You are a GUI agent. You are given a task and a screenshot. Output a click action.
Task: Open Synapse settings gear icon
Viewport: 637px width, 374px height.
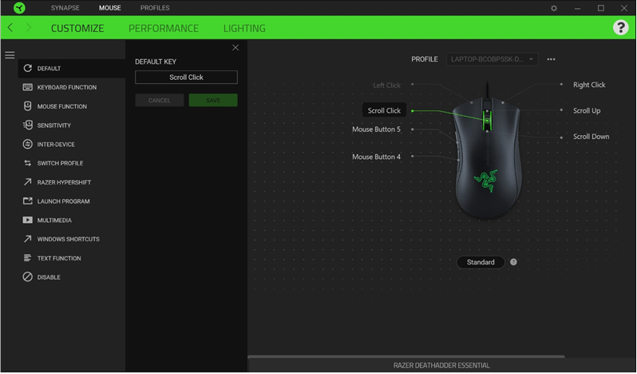click(554, 8)
